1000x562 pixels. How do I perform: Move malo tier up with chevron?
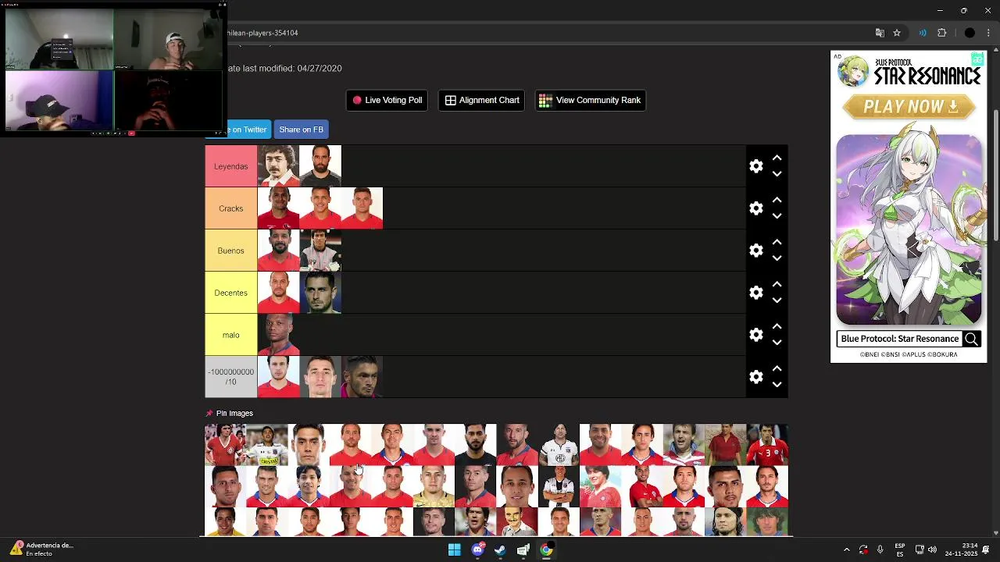(777, 326)
